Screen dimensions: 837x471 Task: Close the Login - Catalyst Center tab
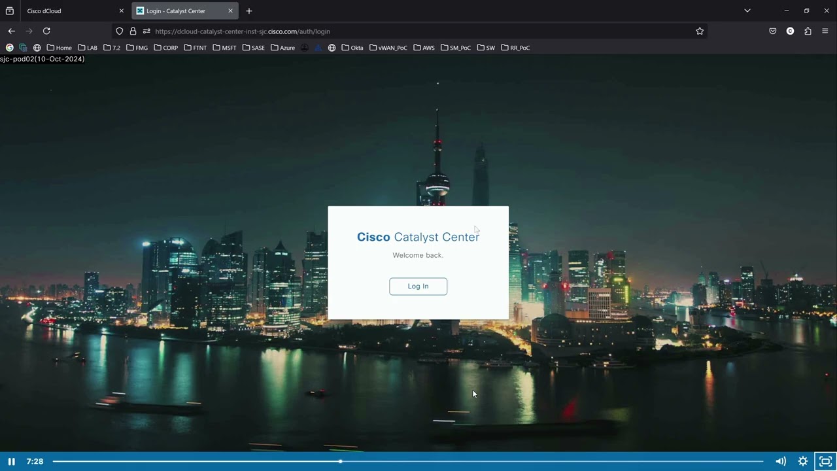pos(230,10)
